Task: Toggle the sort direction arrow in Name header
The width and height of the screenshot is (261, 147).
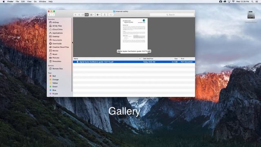Action: (x=140, y=59)
